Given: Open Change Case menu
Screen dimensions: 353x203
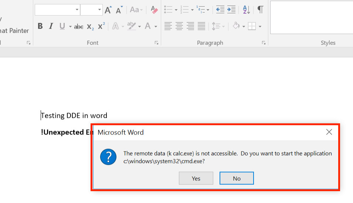Looking at the screenshot, I should click(136, 10).
